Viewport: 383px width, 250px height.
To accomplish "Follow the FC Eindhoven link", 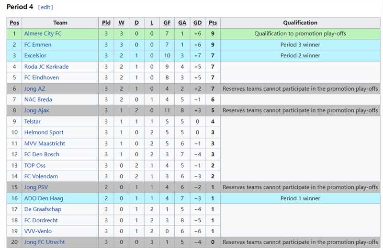I will point(42,77).
